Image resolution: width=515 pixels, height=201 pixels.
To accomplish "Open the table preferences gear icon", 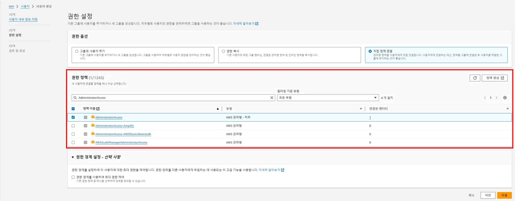I will click(x=505, y=98).
